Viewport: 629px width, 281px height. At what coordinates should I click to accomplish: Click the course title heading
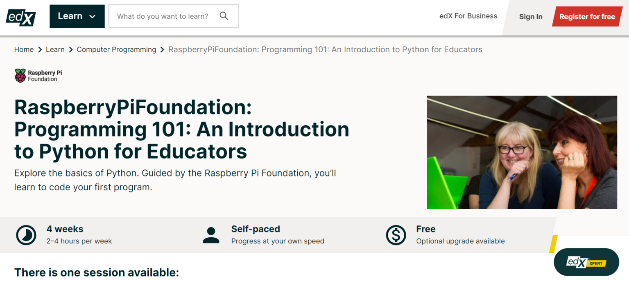pyautogui.click(x=181, y=129)
